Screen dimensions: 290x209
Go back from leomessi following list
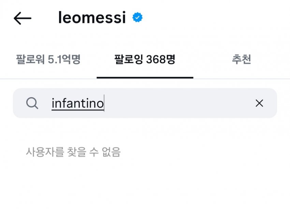point(23,18)
